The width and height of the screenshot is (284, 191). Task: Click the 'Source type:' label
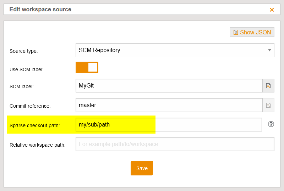(x=24, y=51)
